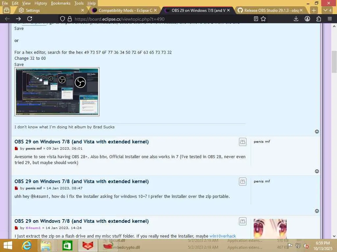Open the Firefox account icon
This screenshot has width=337, height=252.
point(307,19)
